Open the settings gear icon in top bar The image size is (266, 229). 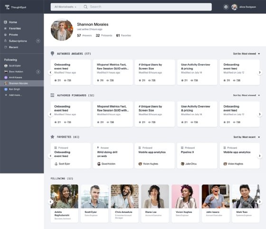[x=226, y=7]
